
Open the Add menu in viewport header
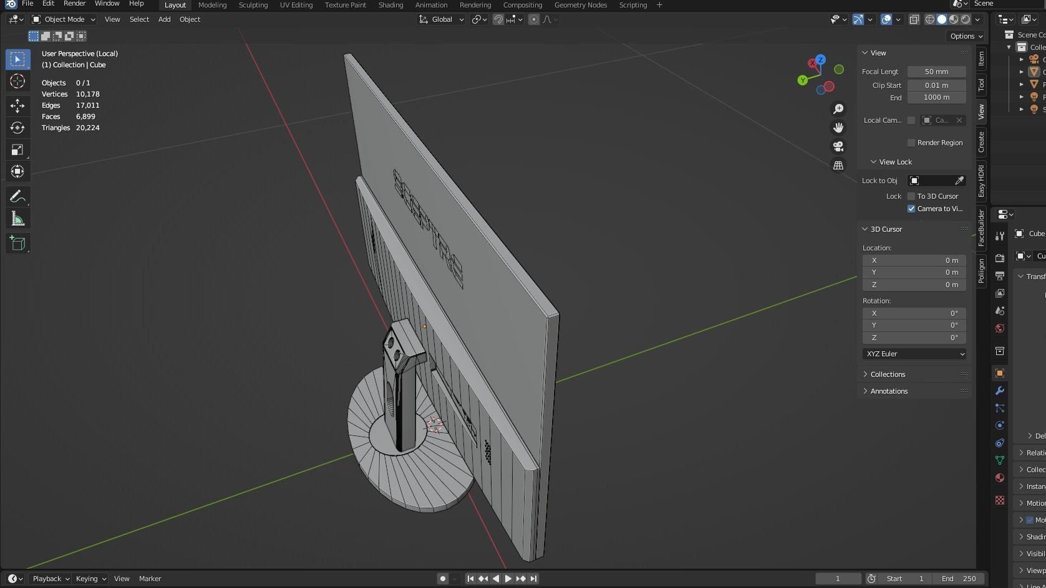coord(165,19)
